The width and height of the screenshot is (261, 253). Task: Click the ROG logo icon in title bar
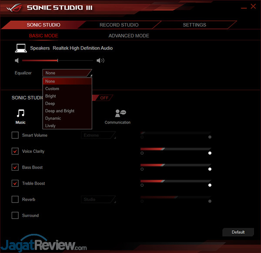(15, 8)
